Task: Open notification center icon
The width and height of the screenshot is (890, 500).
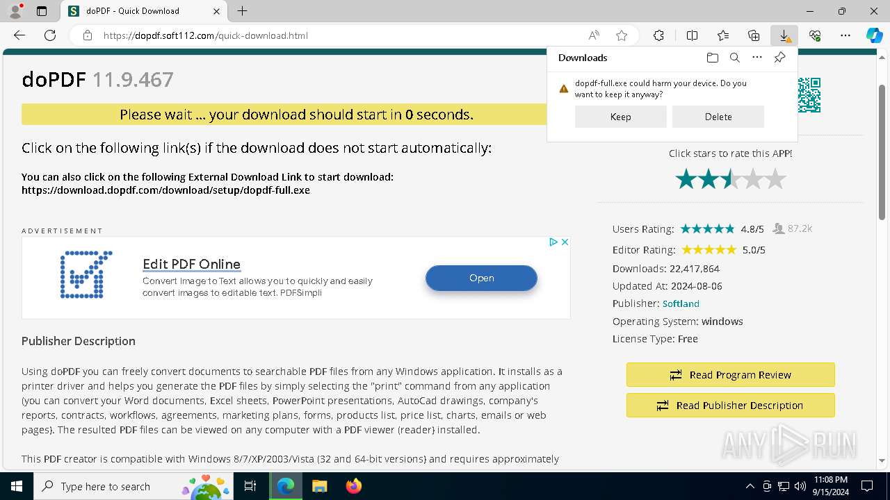Action: click(x=867, y=486)
